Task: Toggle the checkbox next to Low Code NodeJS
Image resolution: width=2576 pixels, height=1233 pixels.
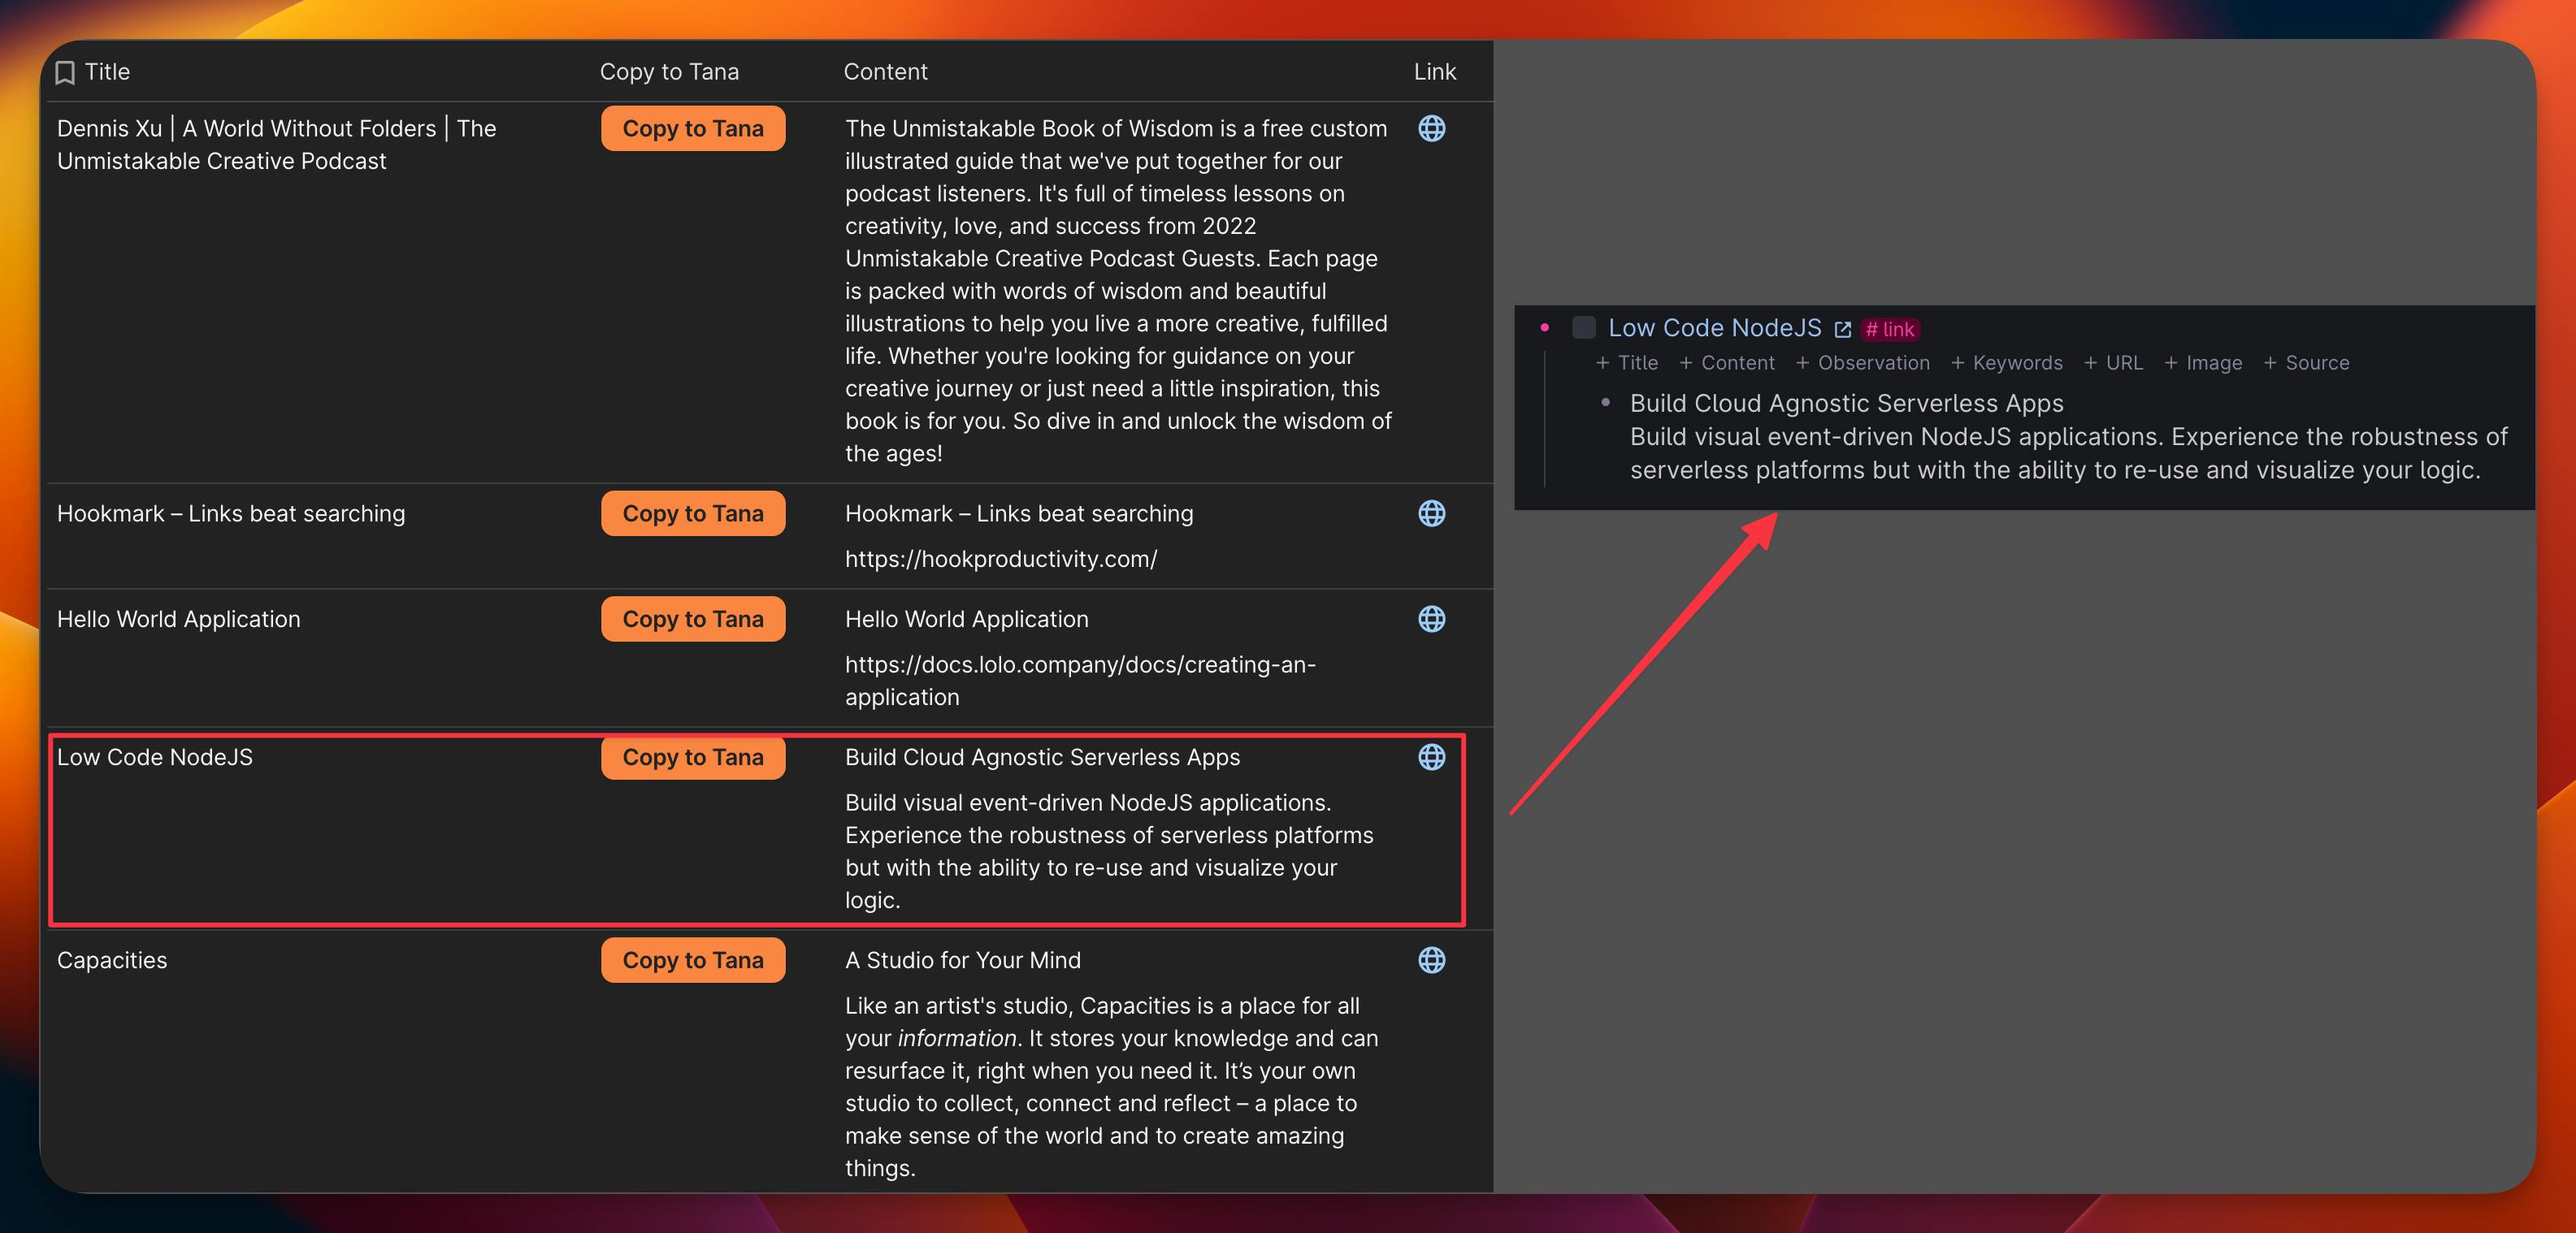Action: click(1583, 327)
